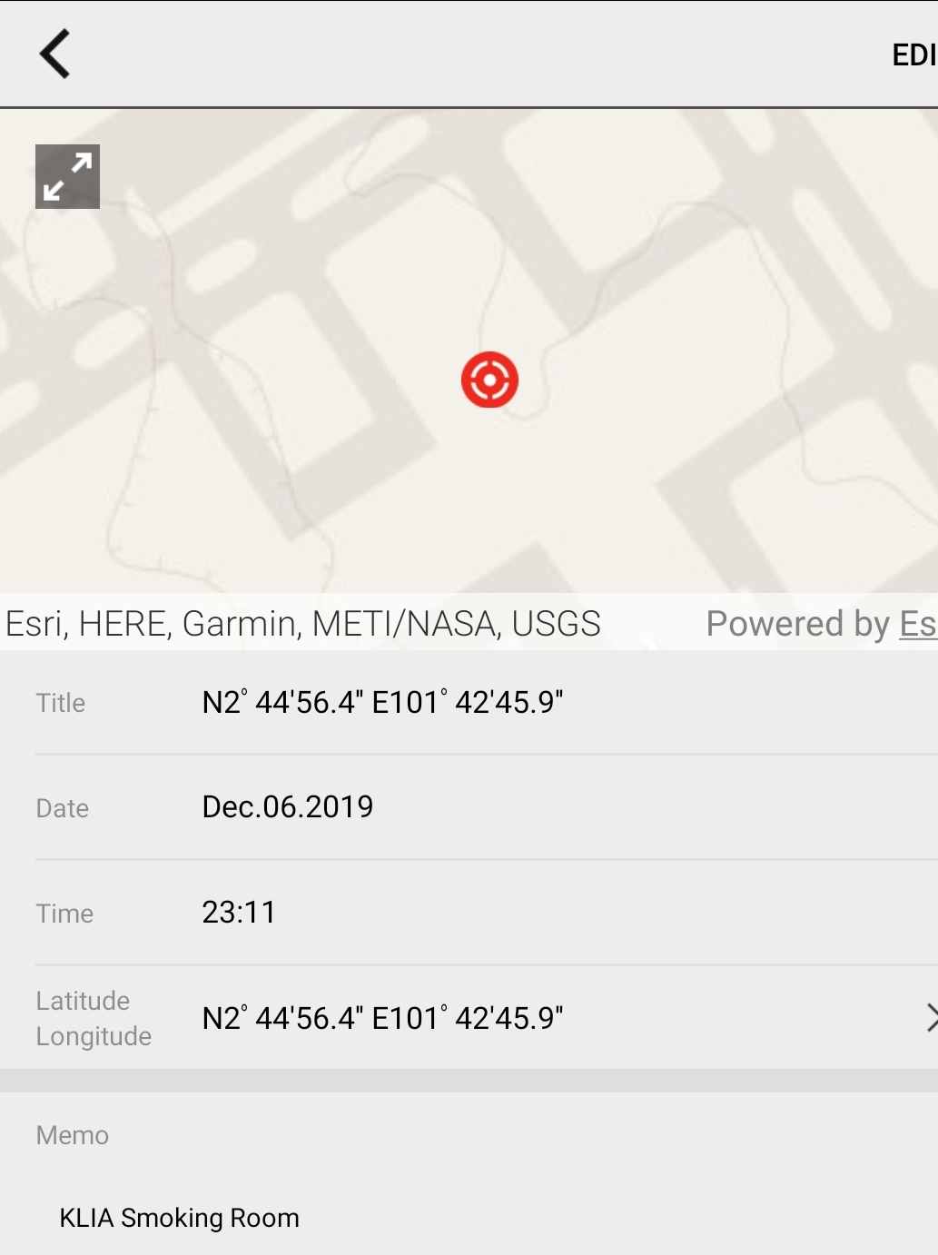Screen dimensions: 938x1255
Task: Tap the back arrow icon
Action: 54,54
